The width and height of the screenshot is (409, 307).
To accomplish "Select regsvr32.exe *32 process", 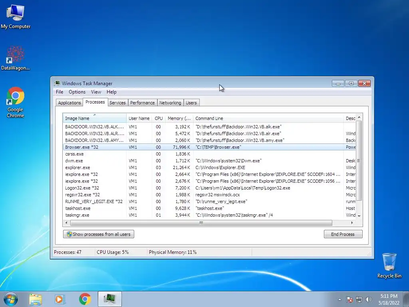I will pyautogui.click(x=209, y=195).
